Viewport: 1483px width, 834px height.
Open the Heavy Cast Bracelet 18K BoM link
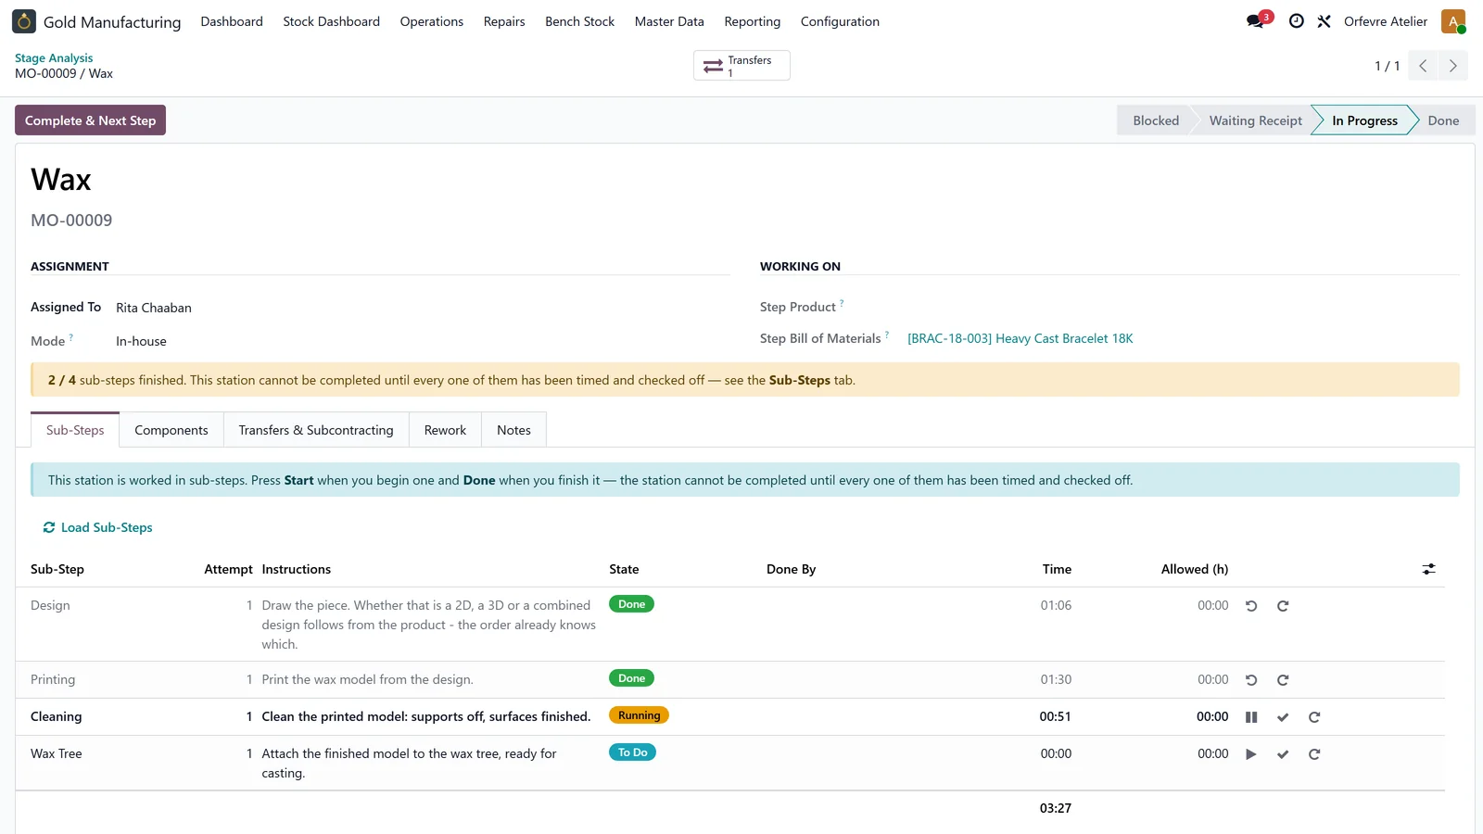coord(1020,339)
